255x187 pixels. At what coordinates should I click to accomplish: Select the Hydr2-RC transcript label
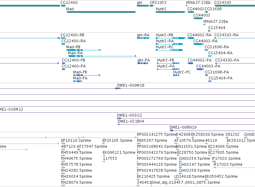pos(165,47)
